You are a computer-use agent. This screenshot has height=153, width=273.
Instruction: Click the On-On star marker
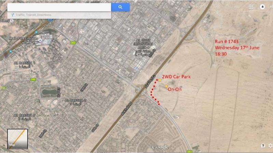point(166,86)
